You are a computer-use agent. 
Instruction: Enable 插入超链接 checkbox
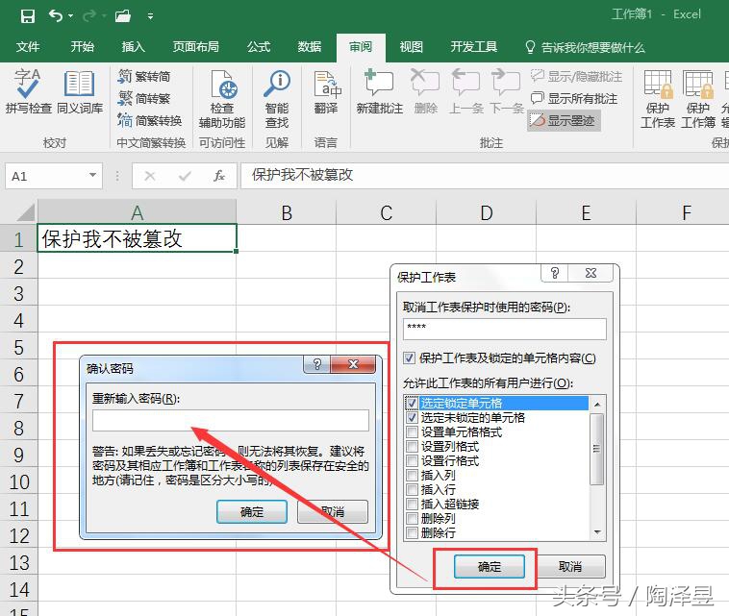(x=412, y=504)
